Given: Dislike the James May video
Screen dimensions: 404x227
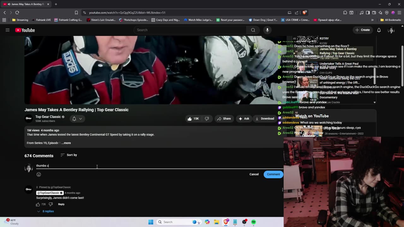Looking at the screenshot, I should 207,119.
